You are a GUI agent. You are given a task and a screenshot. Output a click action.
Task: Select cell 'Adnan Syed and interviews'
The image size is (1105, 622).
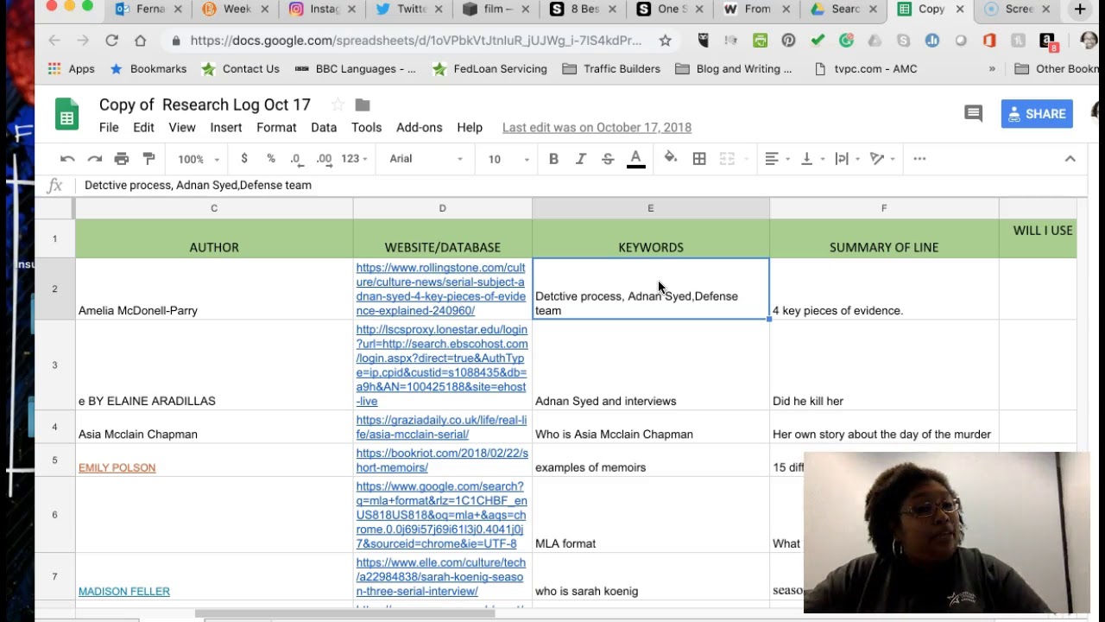point(650,365)
